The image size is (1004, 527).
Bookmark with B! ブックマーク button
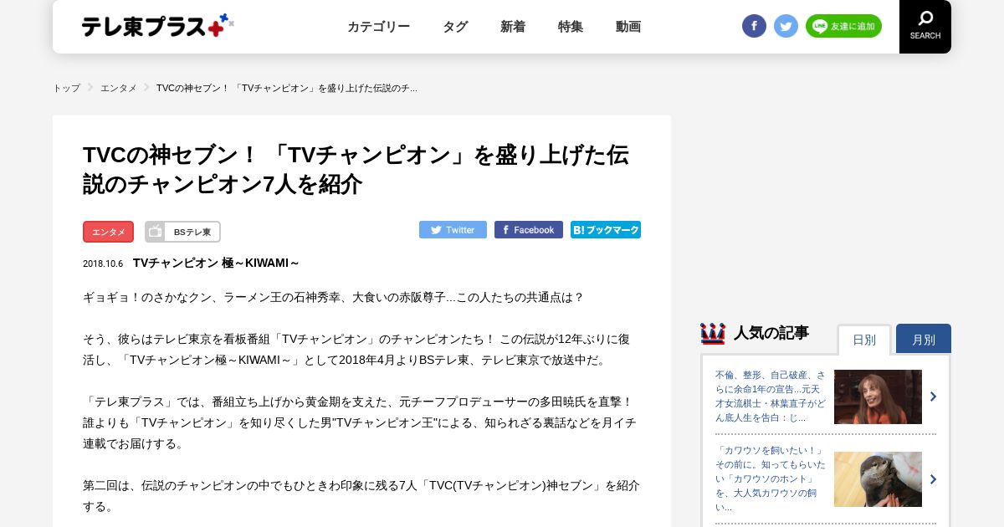click(606, 230)
